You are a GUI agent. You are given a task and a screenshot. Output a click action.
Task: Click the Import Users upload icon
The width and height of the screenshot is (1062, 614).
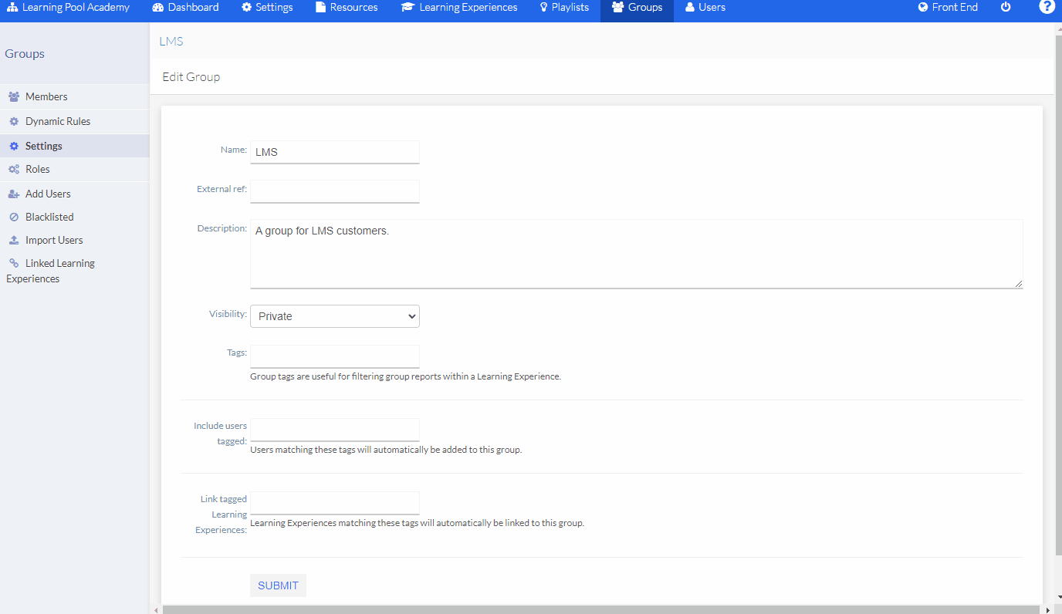pyautogui.click(x=13, y=240)
